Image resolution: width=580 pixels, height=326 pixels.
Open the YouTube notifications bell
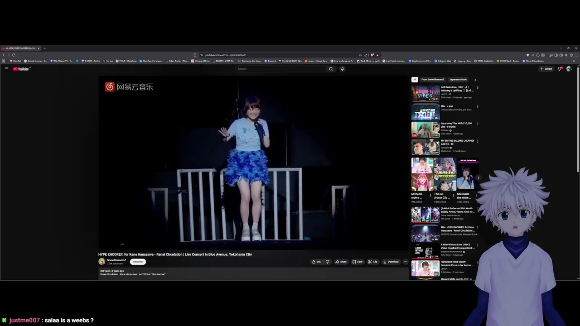560,69
